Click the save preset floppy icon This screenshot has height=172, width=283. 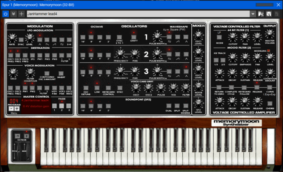click(x=269, y=14)
